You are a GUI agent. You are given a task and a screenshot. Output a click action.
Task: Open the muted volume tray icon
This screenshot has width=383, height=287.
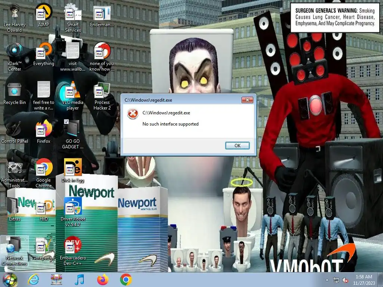click(345, 280)
